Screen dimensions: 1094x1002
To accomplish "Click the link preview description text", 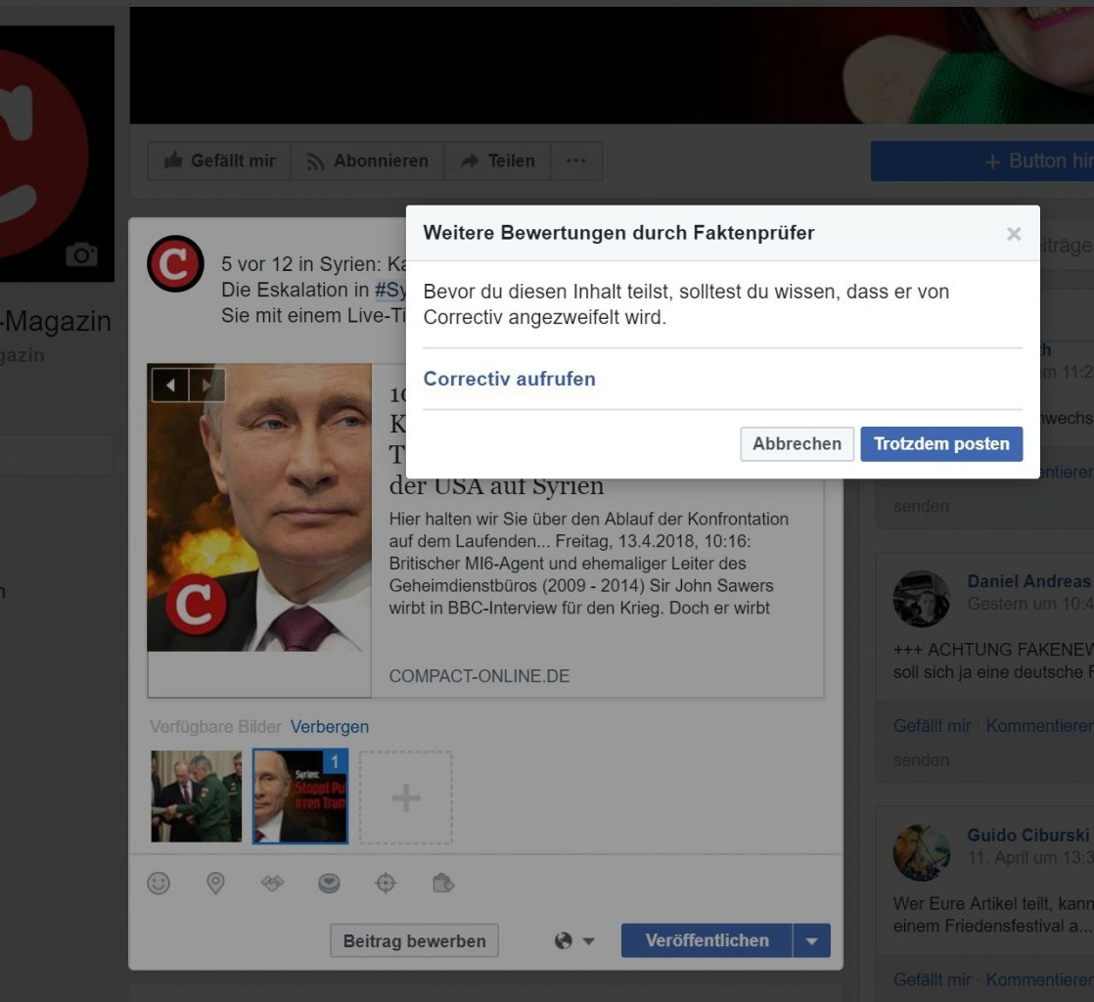I will click(589, 563).
